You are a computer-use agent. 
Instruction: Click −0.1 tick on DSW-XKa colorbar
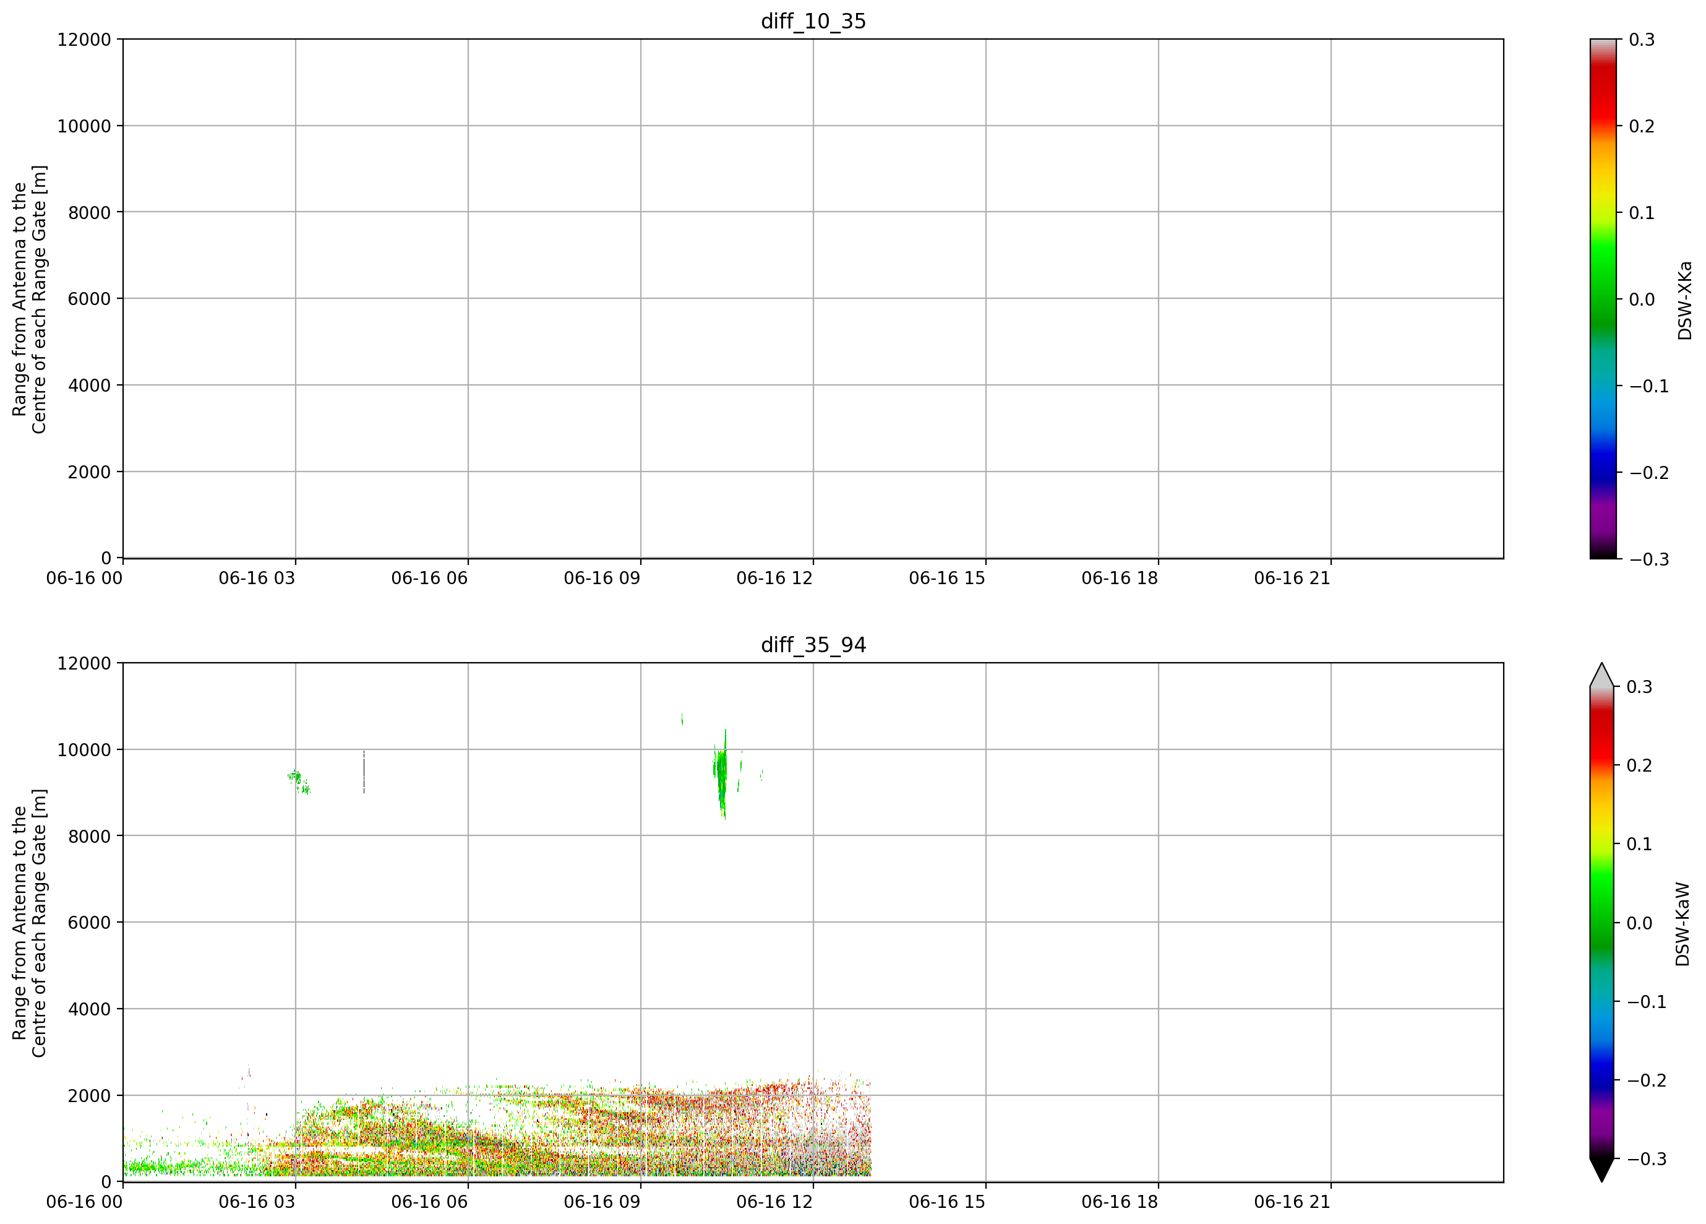click(x=1649, y=386)
